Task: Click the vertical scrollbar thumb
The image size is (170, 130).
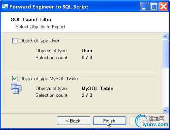Action: click(x=165, y=54)
